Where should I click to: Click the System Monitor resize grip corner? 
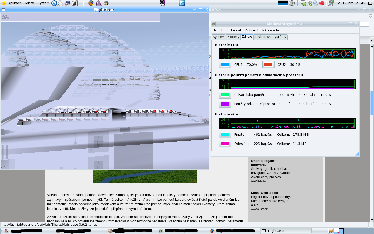pos(357,154)
